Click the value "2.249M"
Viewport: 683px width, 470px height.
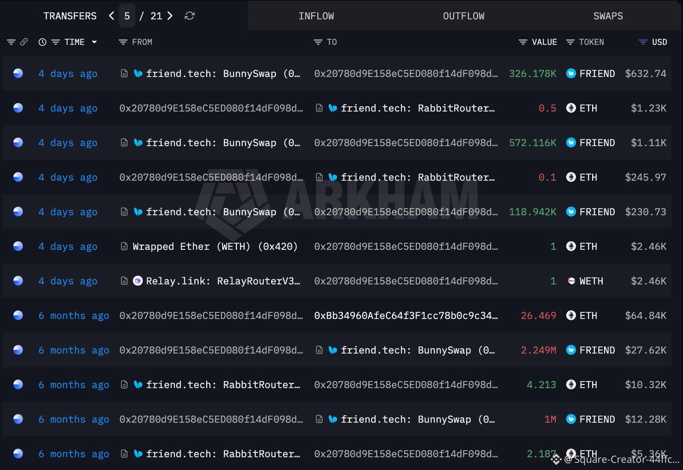click(538, 350)
